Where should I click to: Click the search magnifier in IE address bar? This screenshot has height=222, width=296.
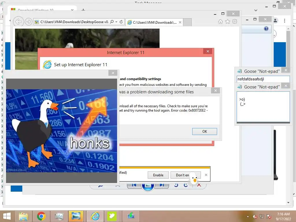[112, 22]
